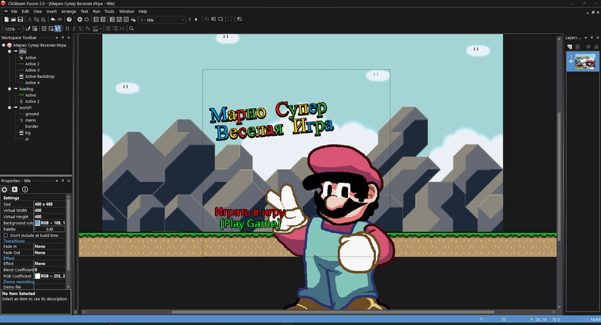Switch to Runtime options properties tab

point(15,189)
